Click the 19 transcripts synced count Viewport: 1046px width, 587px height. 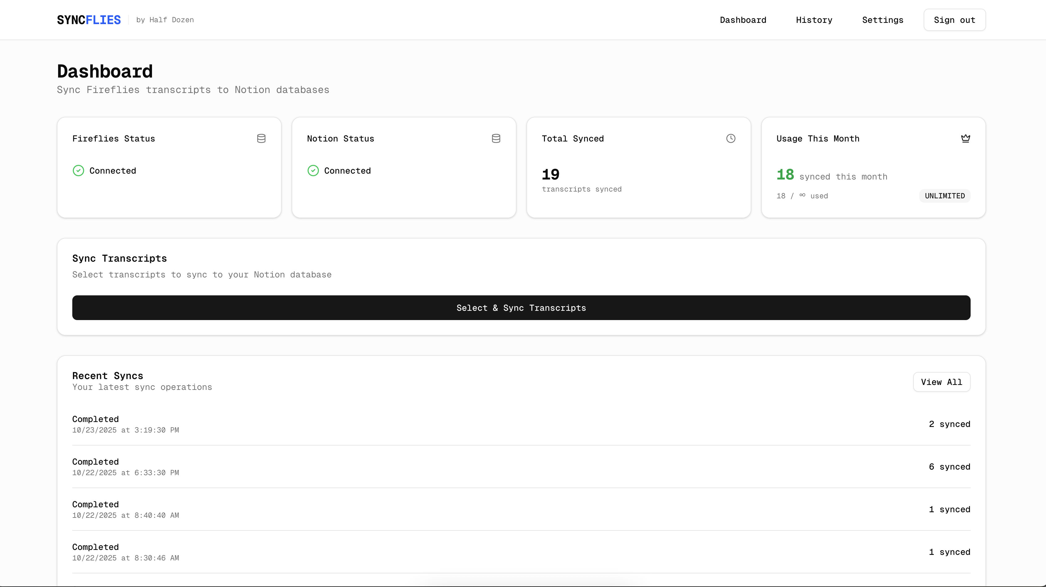pos(550,175)
